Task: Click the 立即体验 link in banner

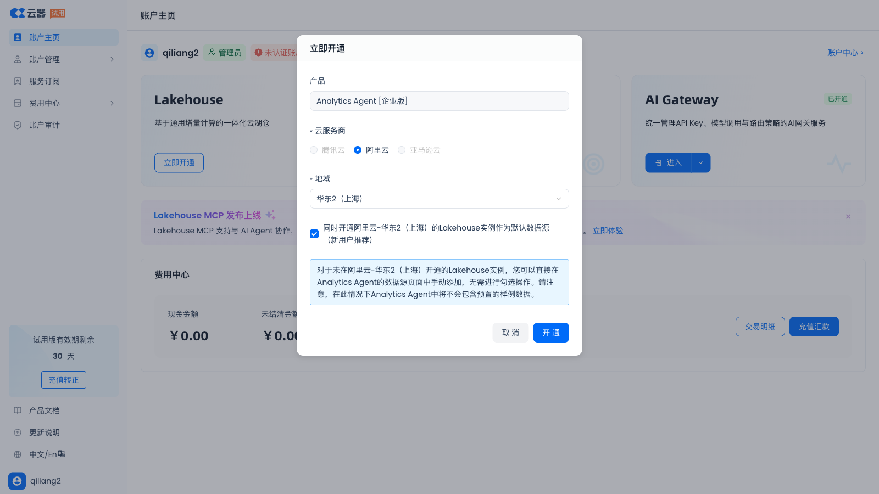Action: pyautogui.click(x=608, y=231)
